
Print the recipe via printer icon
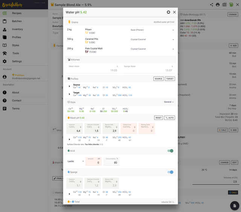[218, 5]
